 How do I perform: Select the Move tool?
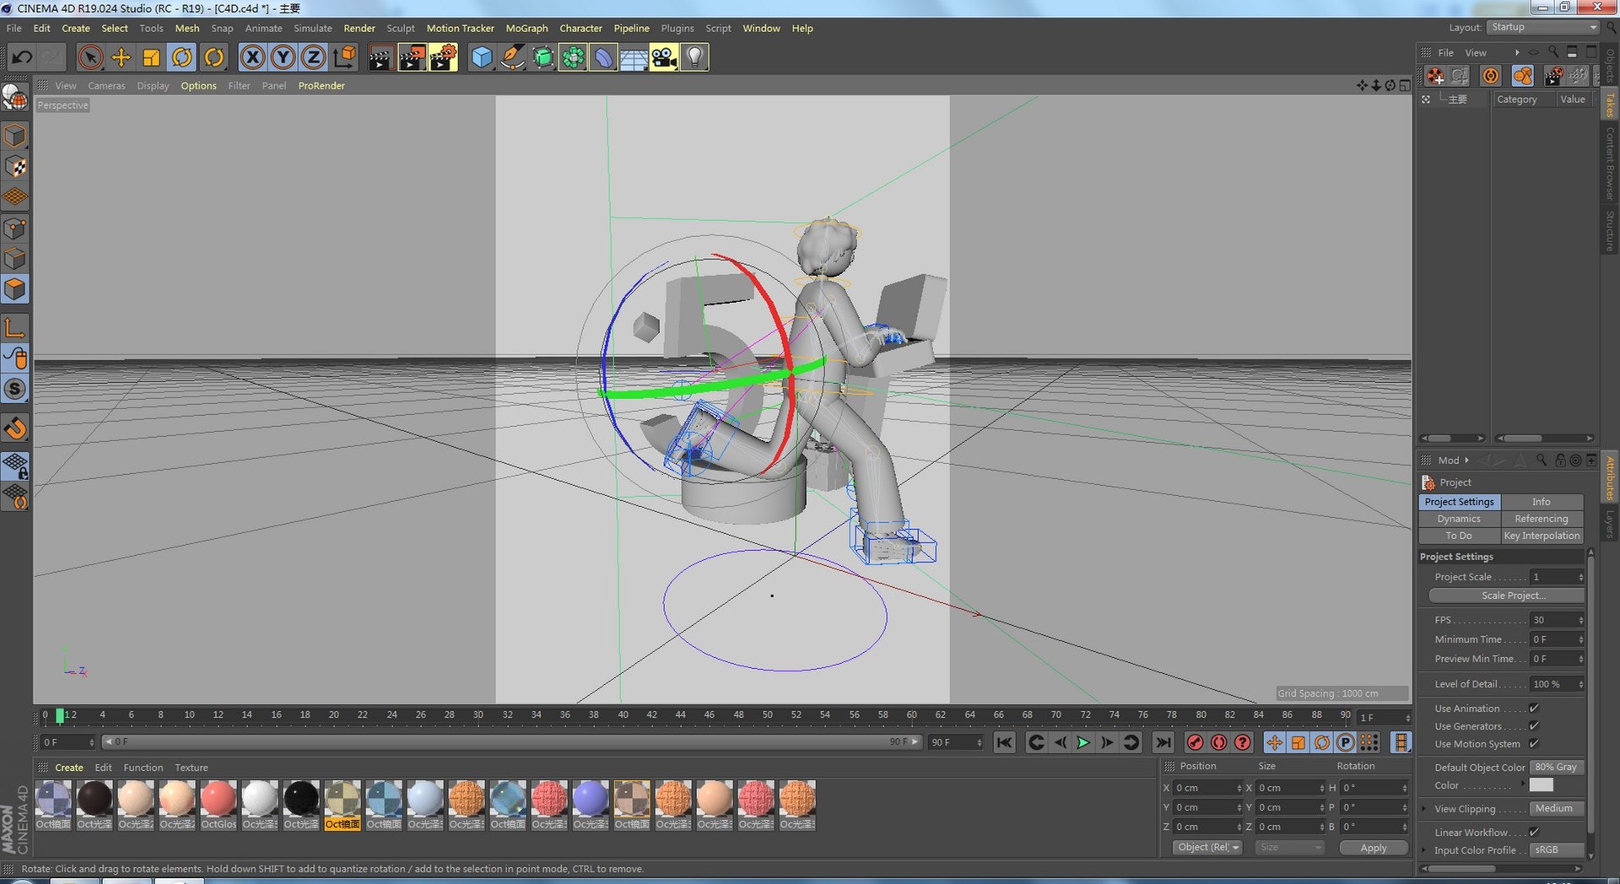(121, 57)
